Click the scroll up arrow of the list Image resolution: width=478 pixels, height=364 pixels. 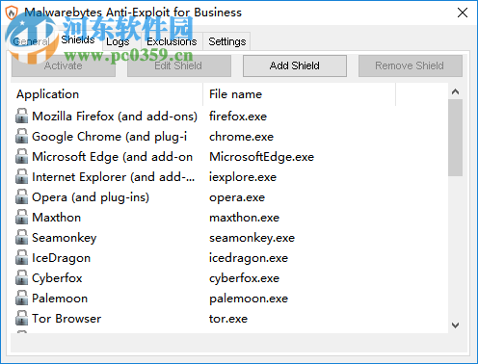coord(455,91)
